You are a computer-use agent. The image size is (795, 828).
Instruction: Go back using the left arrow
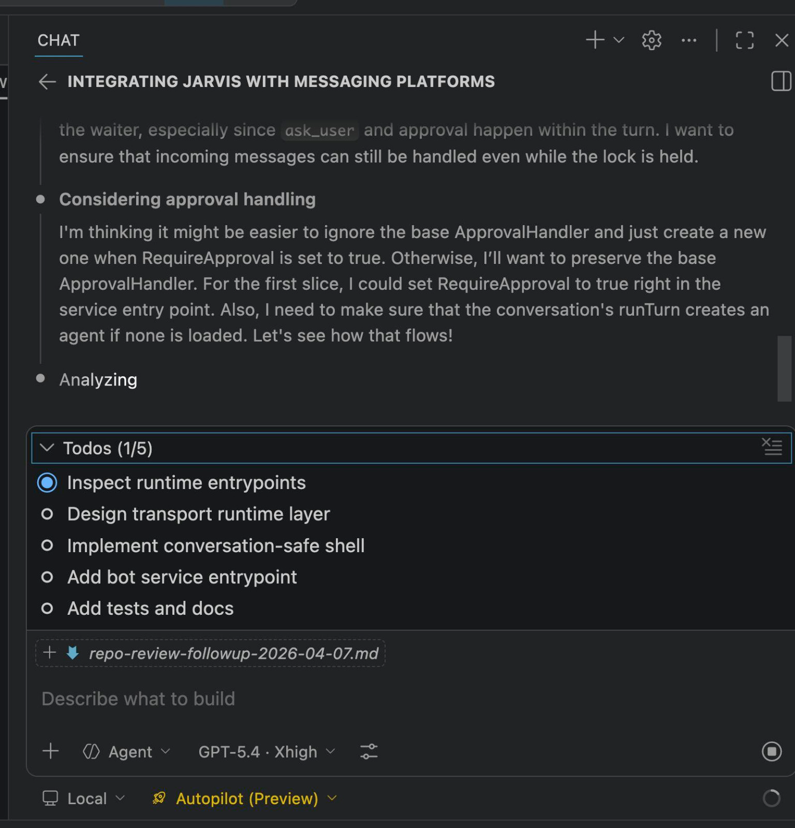tap(47, 82)
